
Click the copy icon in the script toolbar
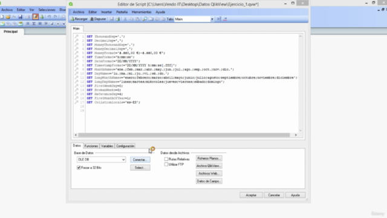(x=131, y=19)
